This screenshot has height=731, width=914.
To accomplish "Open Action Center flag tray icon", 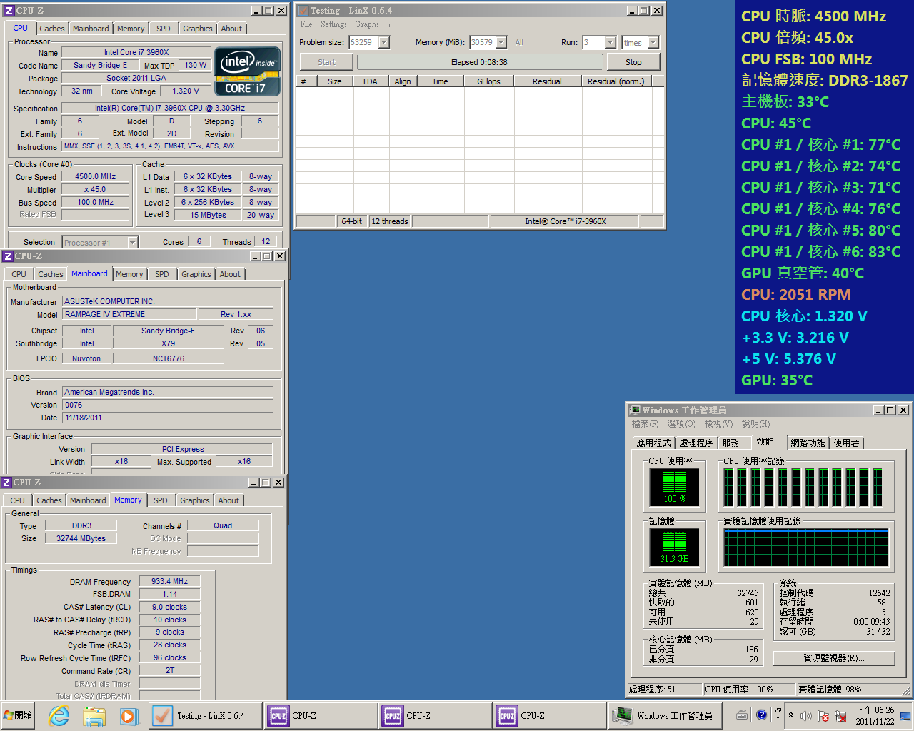I will click(x=823, y=715).
